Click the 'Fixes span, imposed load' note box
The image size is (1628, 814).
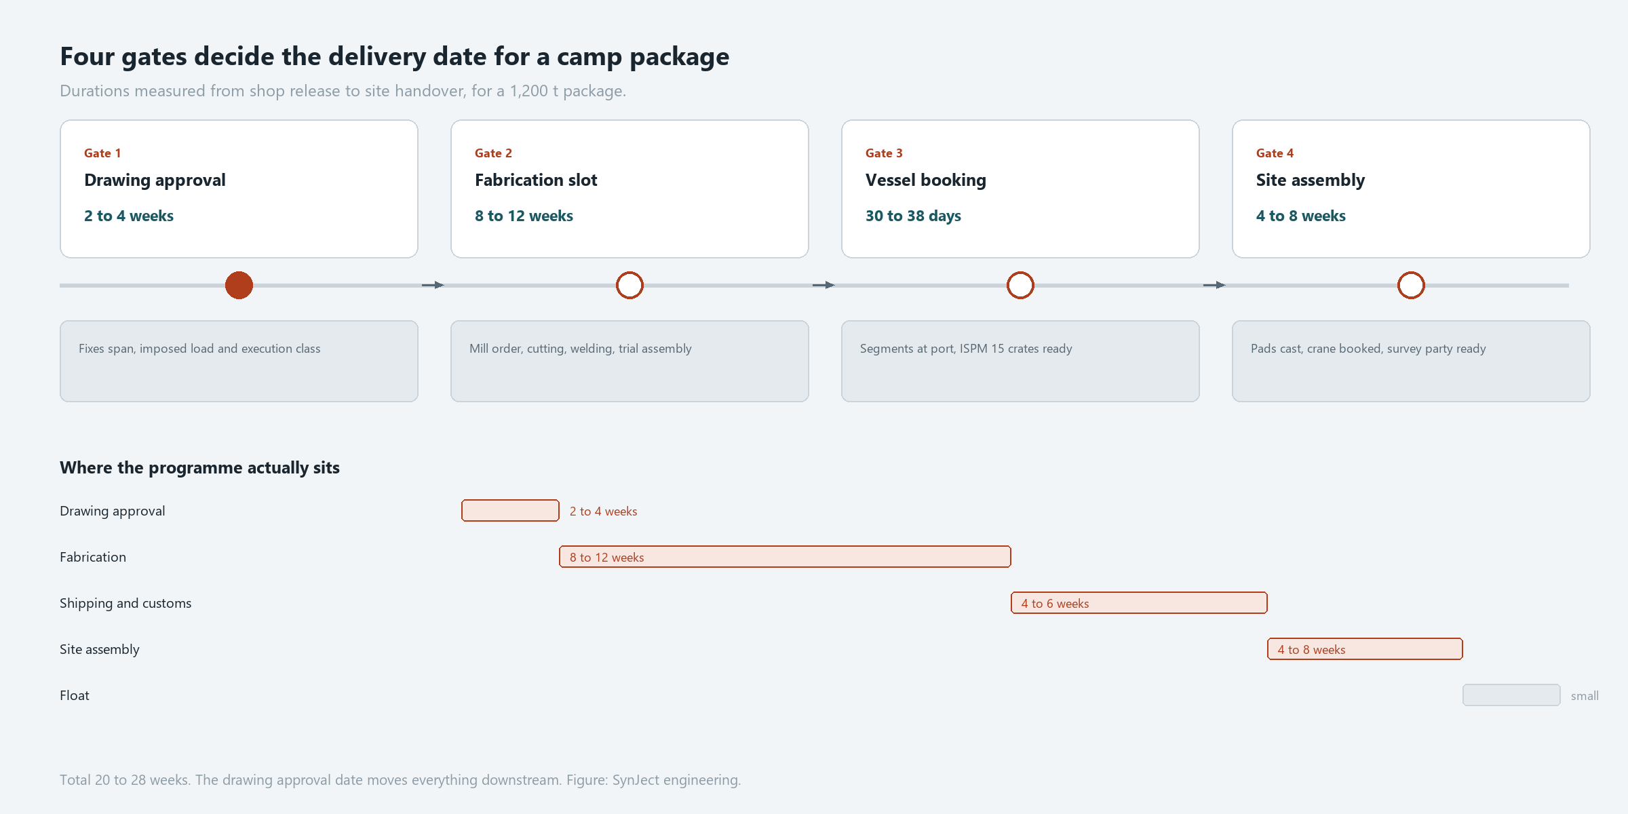(239, 362)
